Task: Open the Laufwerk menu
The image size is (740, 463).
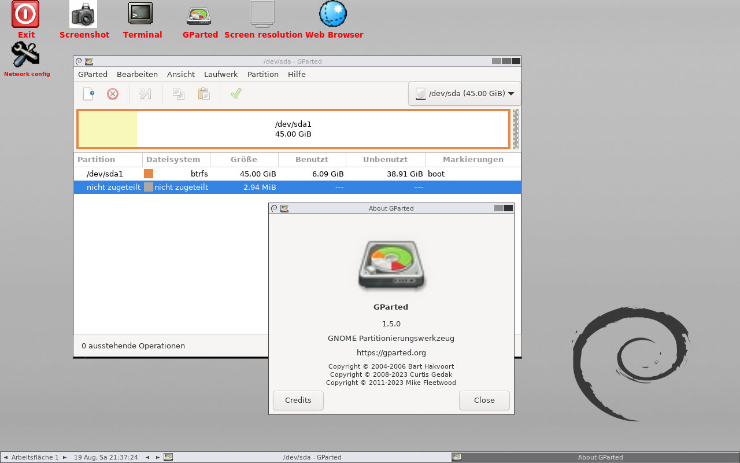Action: point(220,75)
